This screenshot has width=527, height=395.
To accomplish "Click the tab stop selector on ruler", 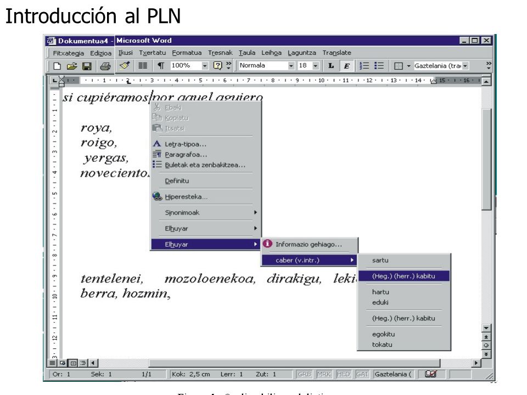I will [x=54, y=81].
